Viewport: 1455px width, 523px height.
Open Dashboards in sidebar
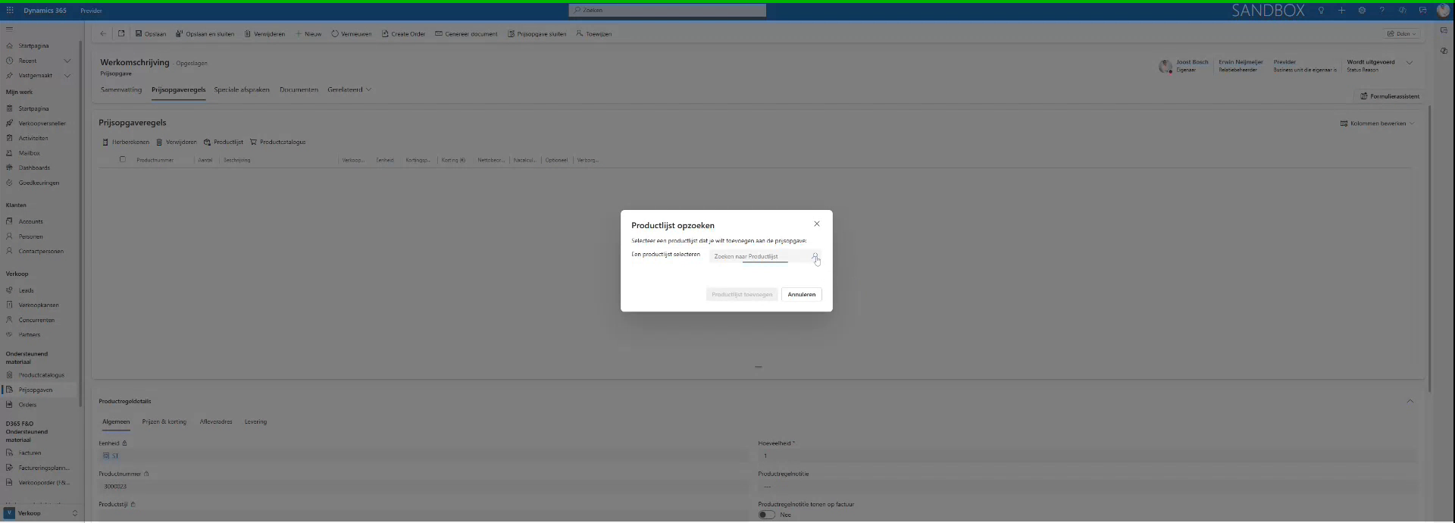pos(34,168)
